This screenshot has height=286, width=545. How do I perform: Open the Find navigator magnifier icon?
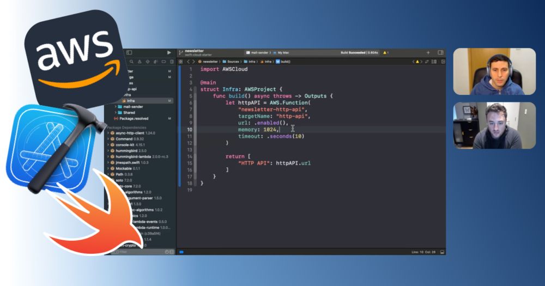(132, 62)
